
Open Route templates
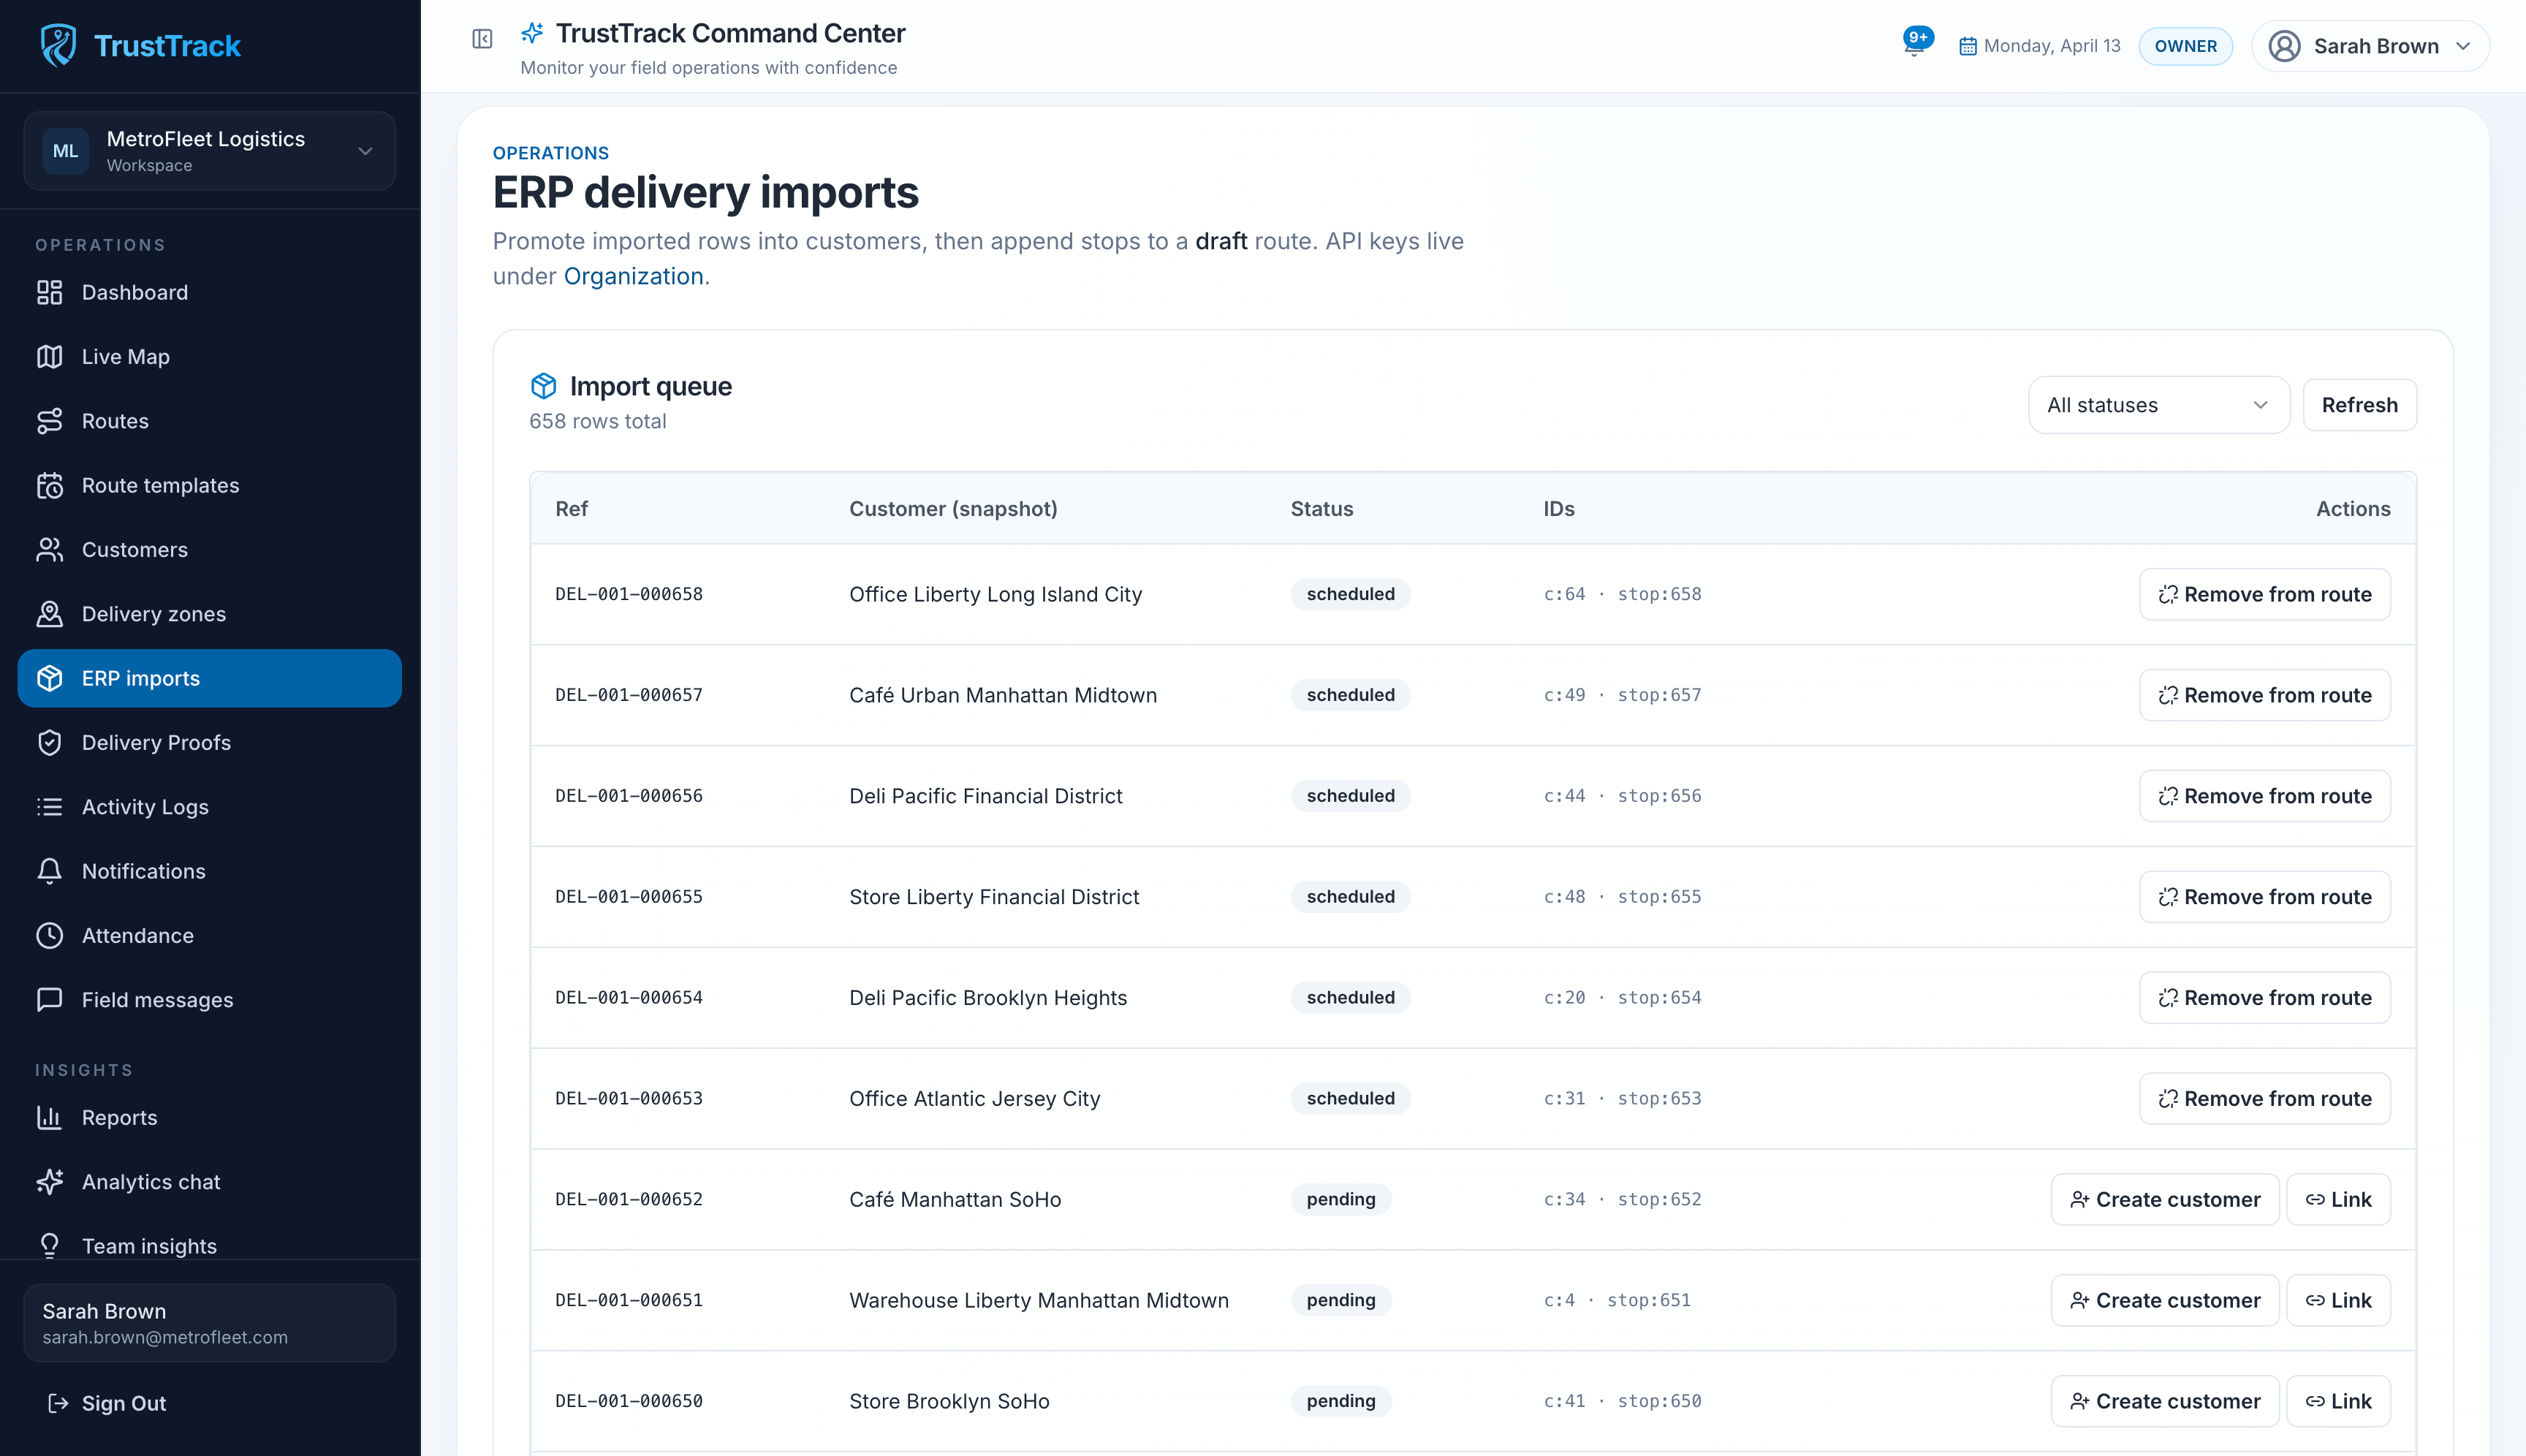210,485
